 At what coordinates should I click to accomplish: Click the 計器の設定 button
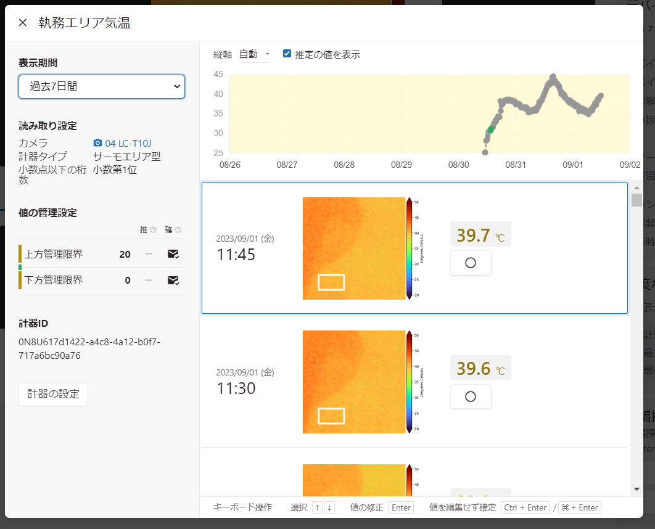(54, 394)
